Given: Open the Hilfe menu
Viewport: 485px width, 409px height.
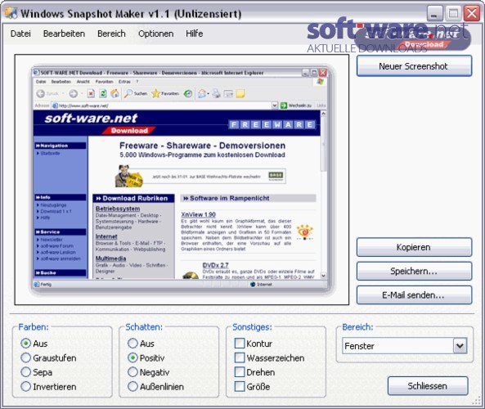Looking at the screenshot, I should (x=195, y=34).
